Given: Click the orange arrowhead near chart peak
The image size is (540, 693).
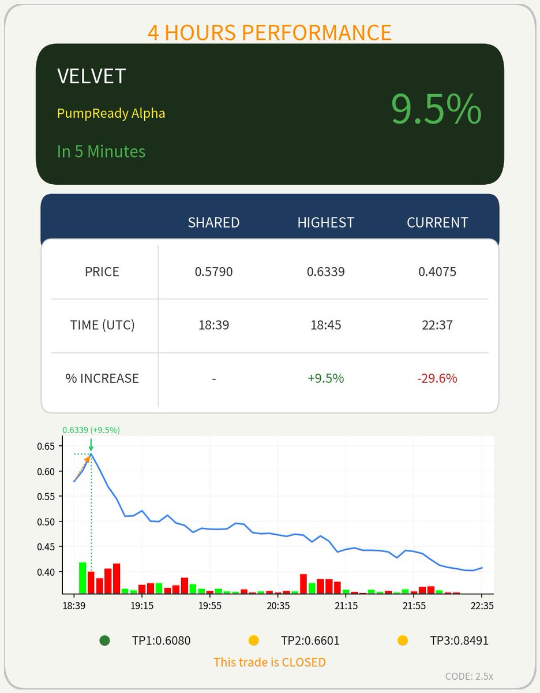Looking at the screenshot, I should [x=88, y=459].
